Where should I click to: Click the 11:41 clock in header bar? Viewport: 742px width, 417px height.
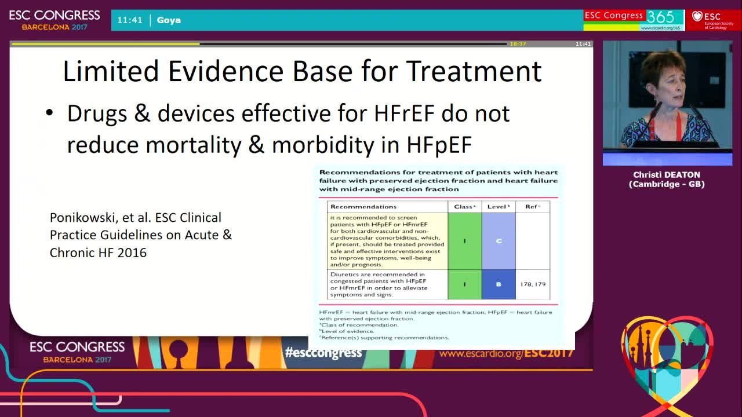tap(130, 20)
